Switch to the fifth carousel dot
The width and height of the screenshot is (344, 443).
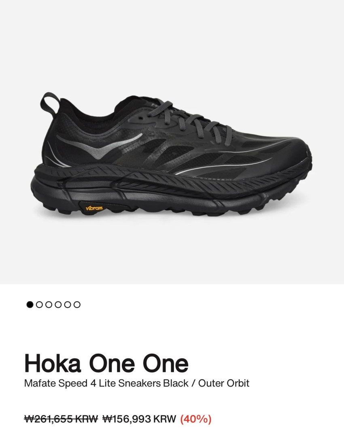coord(68,305)
